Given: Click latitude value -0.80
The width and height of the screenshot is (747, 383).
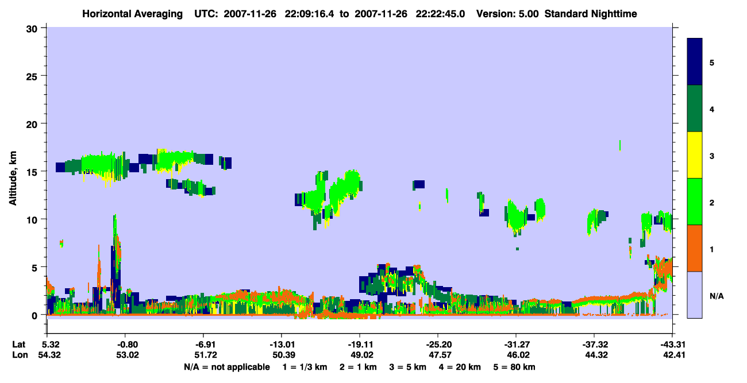Looking at the screenshot, I should click(x=125, y=345).
